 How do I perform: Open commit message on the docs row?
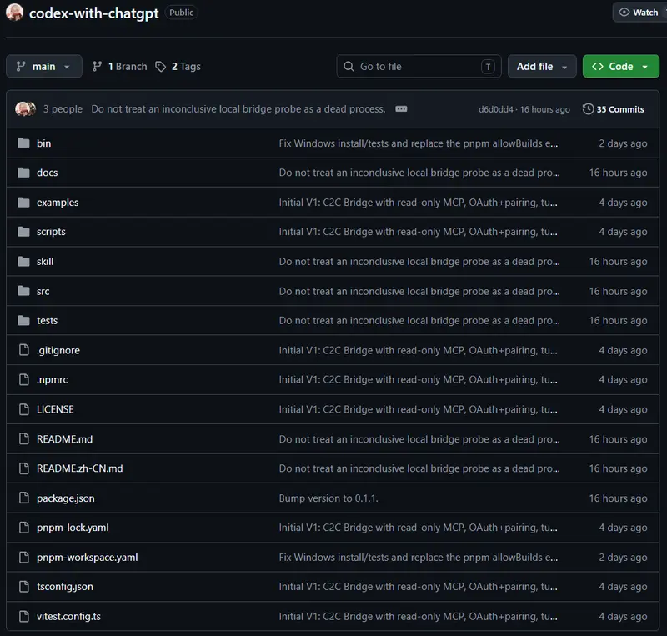pyautogui.click(x=419, y=173)
